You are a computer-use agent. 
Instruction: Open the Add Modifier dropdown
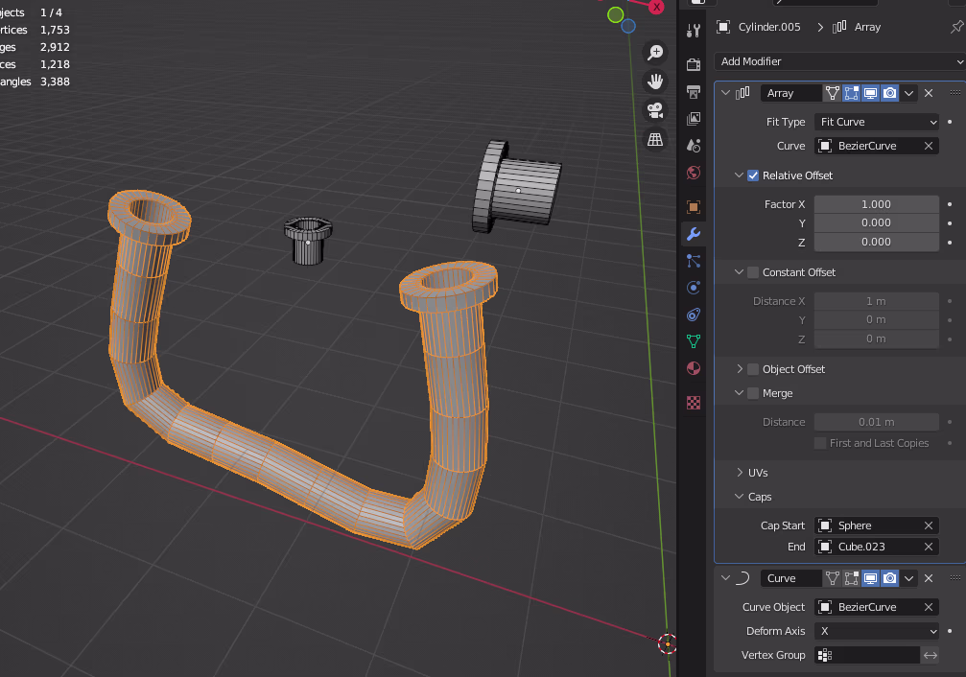tap(839, 61)
